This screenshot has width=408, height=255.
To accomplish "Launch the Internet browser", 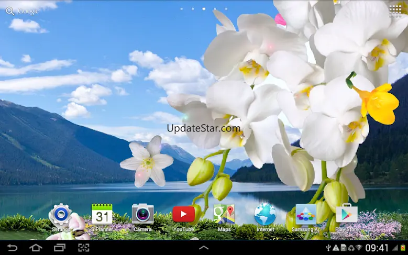I will (265, 217).
